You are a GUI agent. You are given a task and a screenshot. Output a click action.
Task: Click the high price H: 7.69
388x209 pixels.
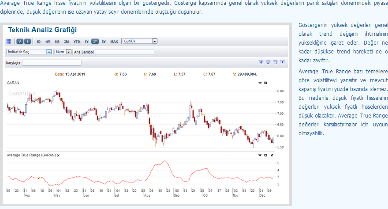coord(150,74)
